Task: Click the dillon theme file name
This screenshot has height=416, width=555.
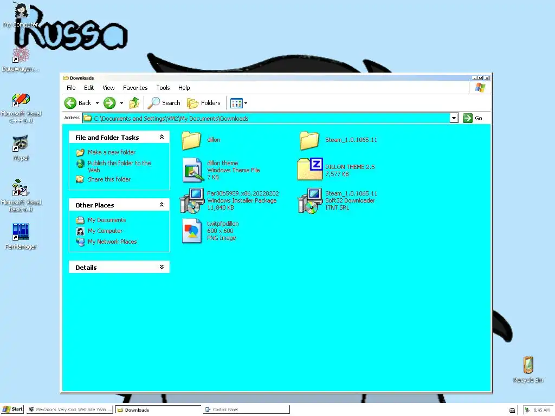Action: [x=222, y=163]
